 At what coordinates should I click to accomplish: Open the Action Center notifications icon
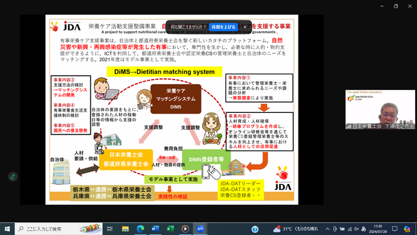[395, 229]
